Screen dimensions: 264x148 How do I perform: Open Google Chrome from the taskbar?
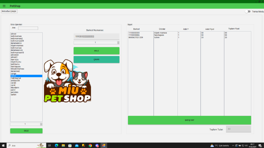pyautogui.click(x=90, y=145)
